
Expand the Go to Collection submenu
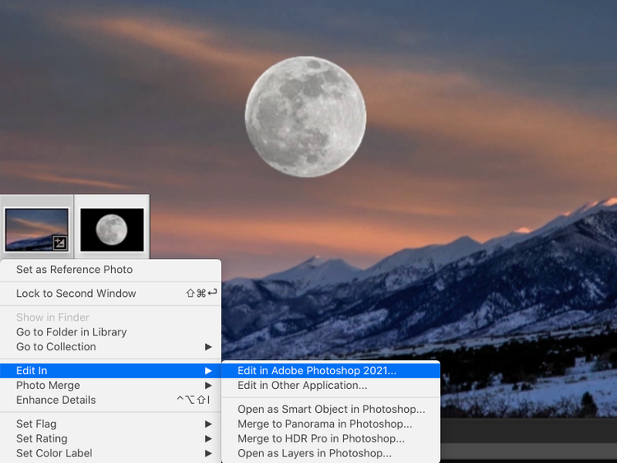click(x=56, y=347)
